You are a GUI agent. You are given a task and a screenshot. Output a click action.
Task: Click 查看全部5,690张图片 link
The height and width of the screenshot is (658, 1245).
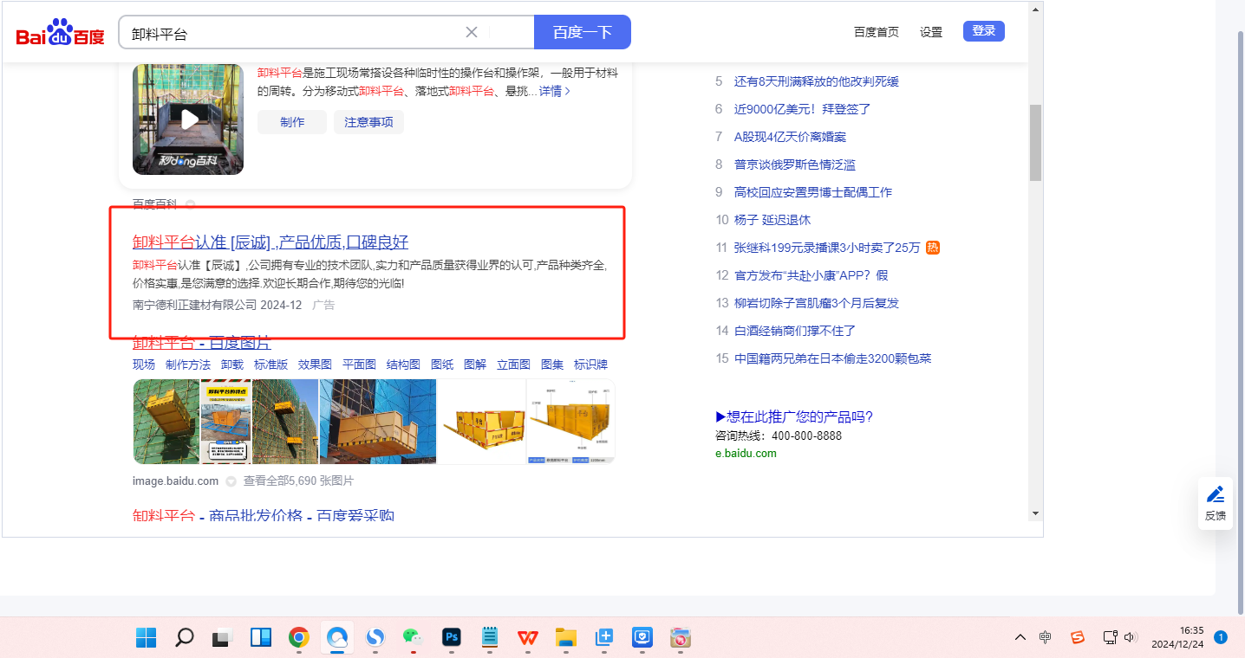(298, 481)
